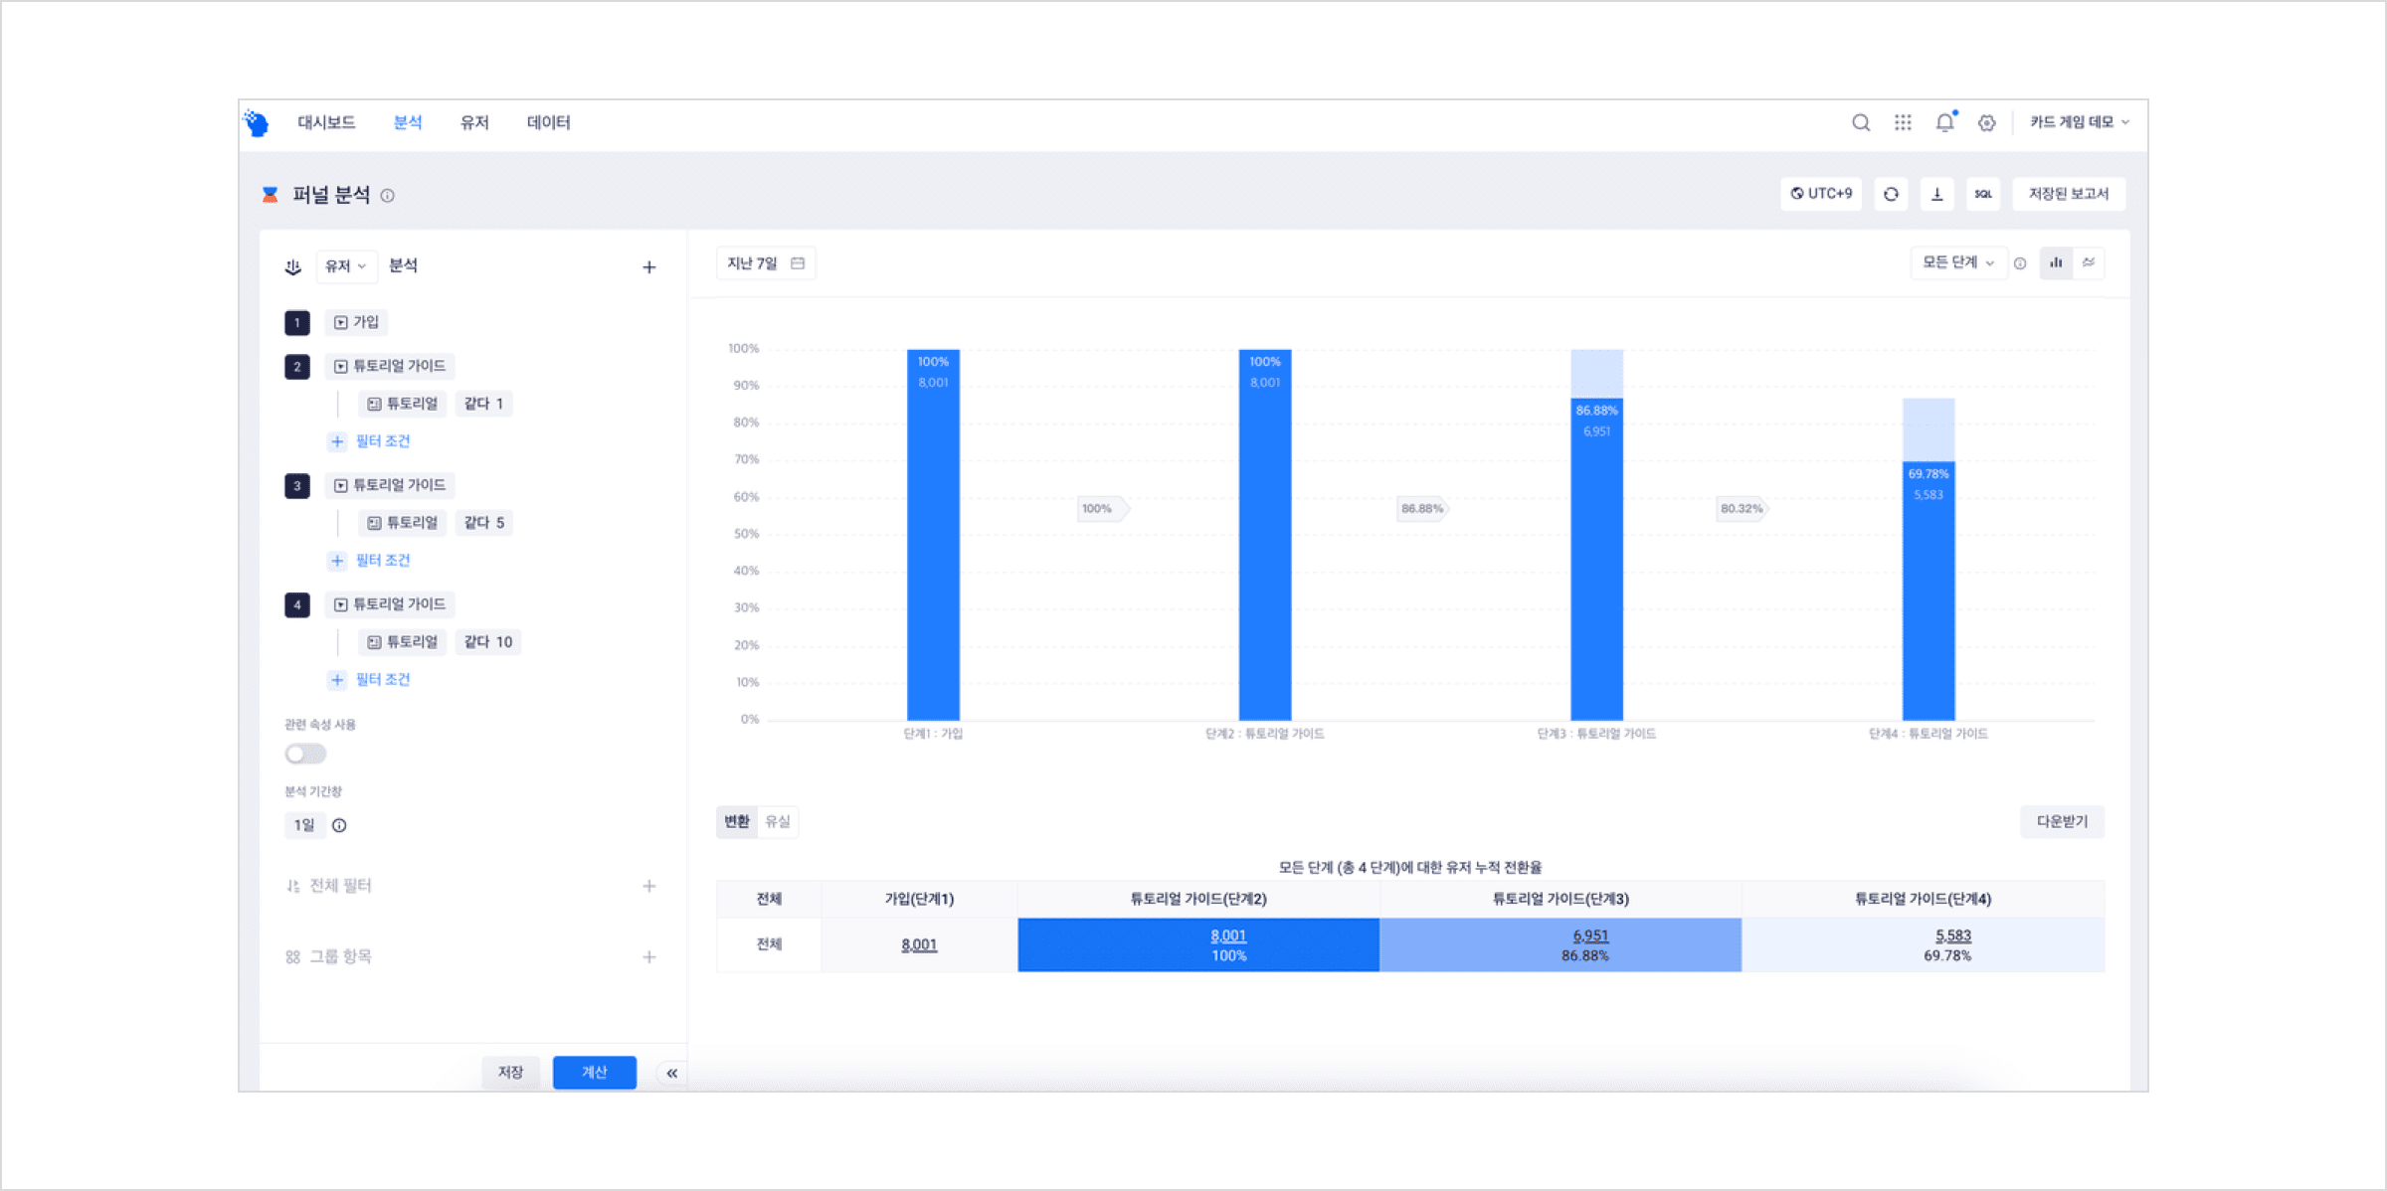Open the 대시보드 menu
This screenshot has height=1191, width=2387.
click(326, 122)
